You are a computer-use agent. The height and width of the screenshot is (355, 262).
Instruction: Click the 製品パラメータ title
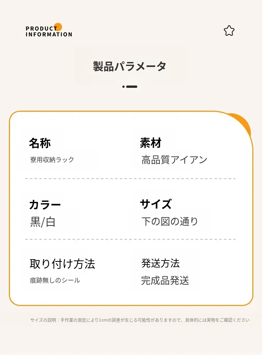click(129, 66)
